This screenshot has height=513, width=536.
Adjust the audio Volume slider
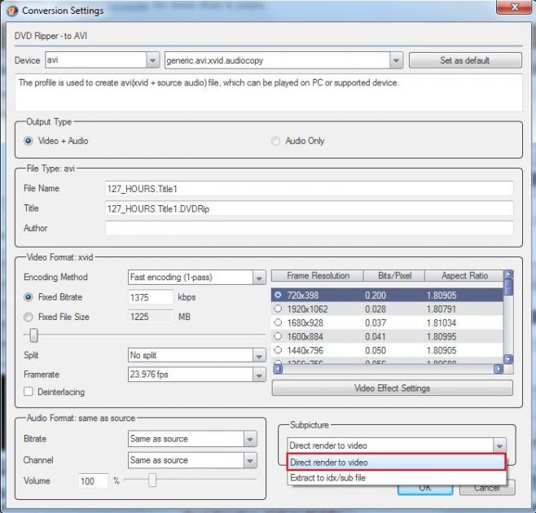(x=152, y=480)
